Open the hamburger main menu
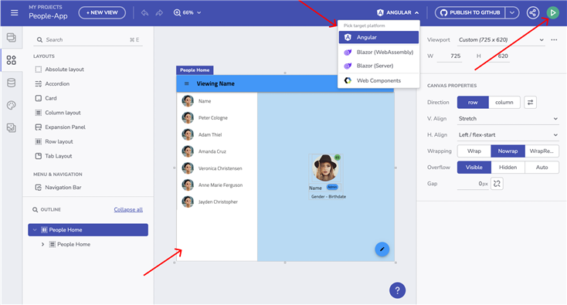567x305 pixels. [14, 12]
